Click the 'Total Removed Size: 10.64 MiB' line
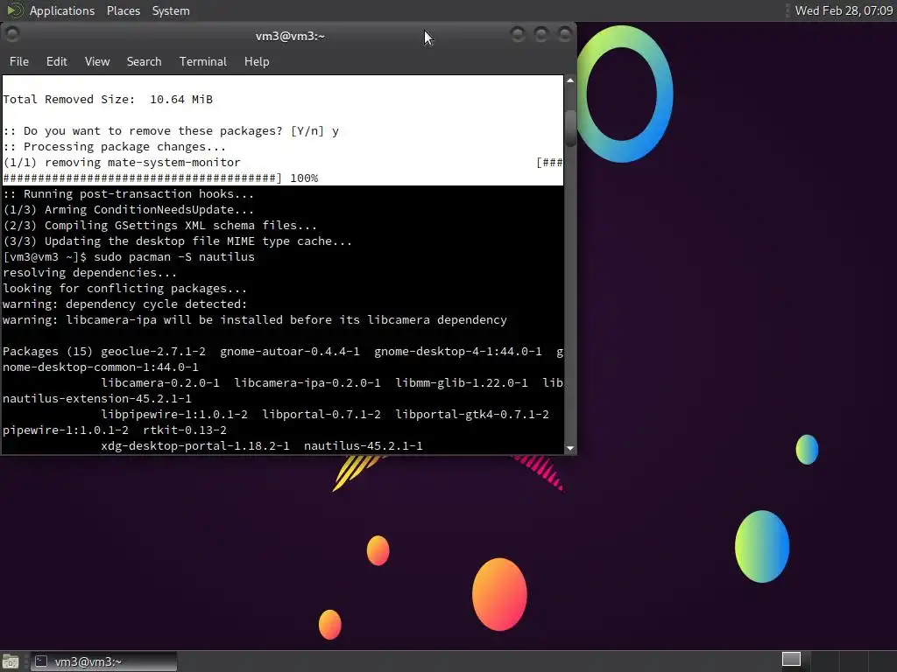897x672 pixels. pos(108,100)
